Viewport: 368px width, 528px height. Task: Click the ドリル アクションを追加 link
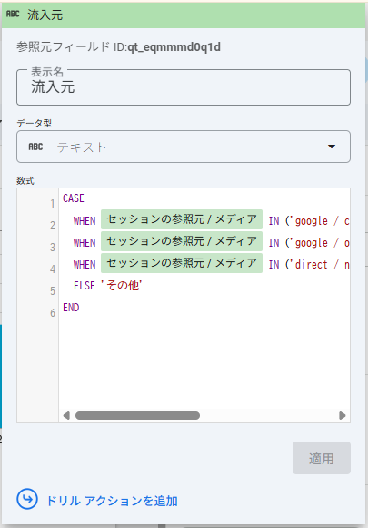pyautogui.click(x=112, y=501)
